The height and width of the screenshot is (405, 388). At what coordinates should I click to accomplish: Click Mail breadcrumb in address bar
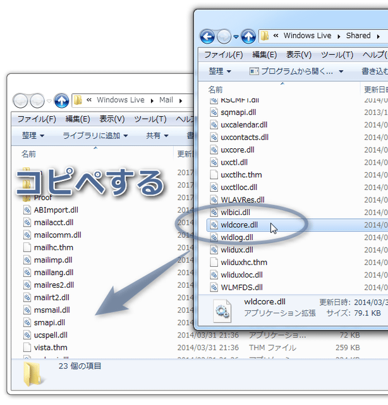166,100
